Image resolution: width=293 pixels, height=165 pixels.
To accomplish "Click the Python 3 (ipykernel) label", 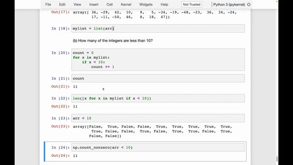I will [229, 5].
